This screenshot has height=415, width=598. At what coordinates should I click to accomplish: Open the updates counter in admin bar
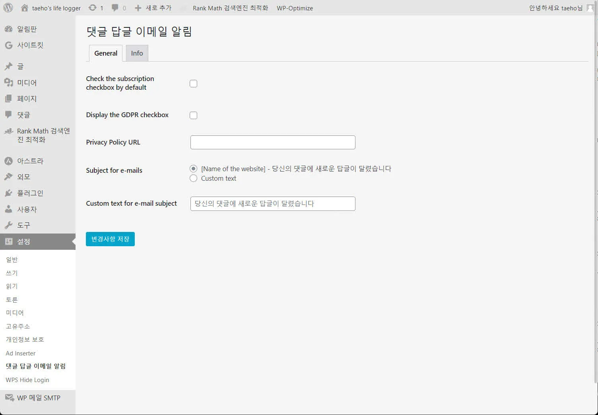[95, 8]
